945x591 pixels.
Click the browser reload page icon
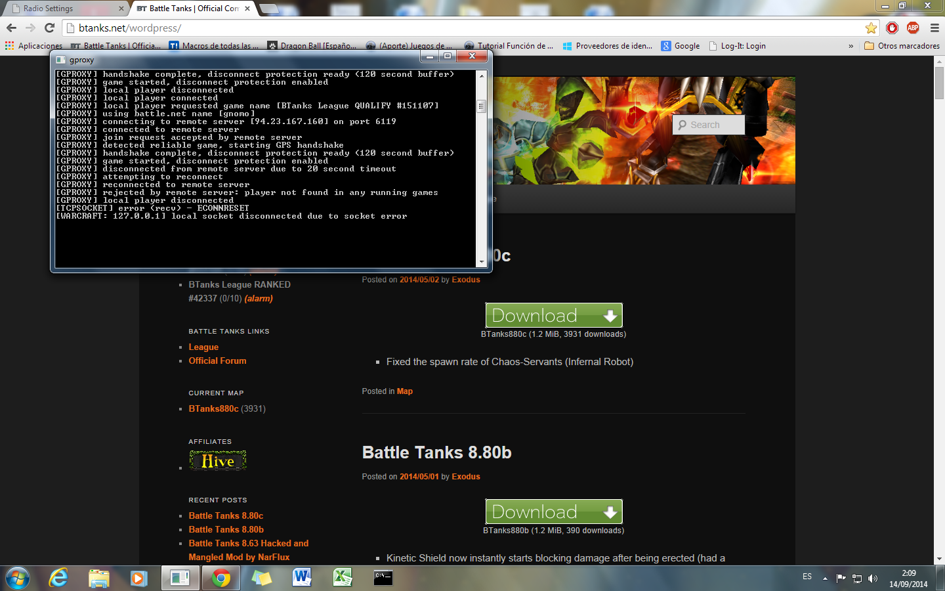pos(49,28)
